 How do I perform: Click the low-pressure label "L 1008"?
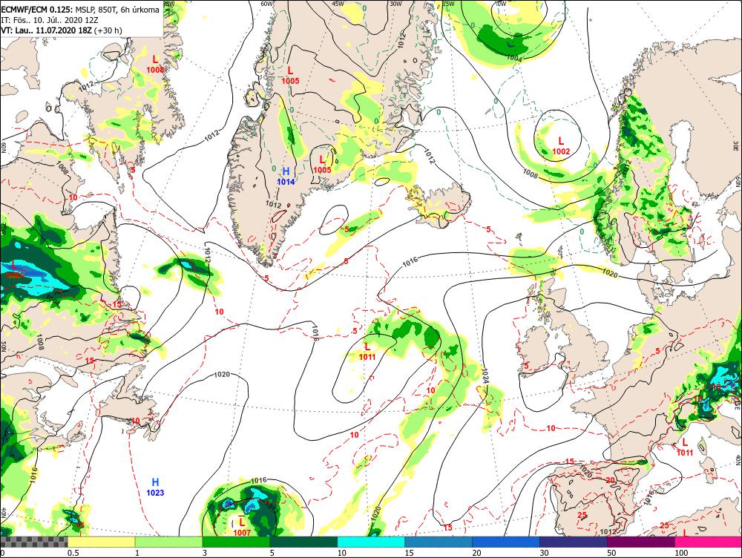point(155,64)
